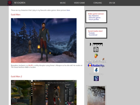Image resolution: width=140 pixels, height=105 pixels.
Task: Open the Guild Wars 2 hero panel screenshot
Action: [x=44, y=93]
